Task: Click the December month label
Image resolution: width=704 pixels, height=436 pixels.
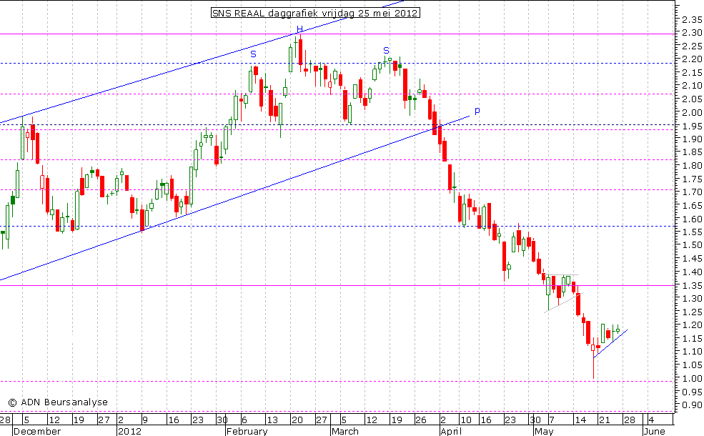Action: (37, 431)
